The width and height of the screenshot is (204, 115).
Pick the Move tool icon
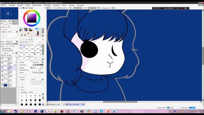[x=21, y=42]
